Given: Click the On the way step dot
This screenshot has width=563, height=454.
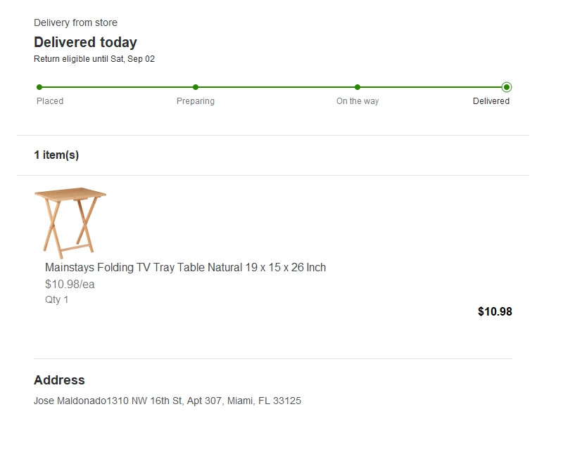Looking at the screenshot, I should (x=358, y=87).
